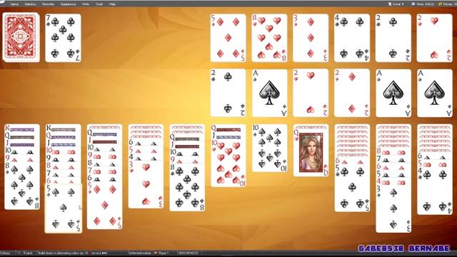
Task: Click the Time clock icon
Action: (x=413, y=4)
